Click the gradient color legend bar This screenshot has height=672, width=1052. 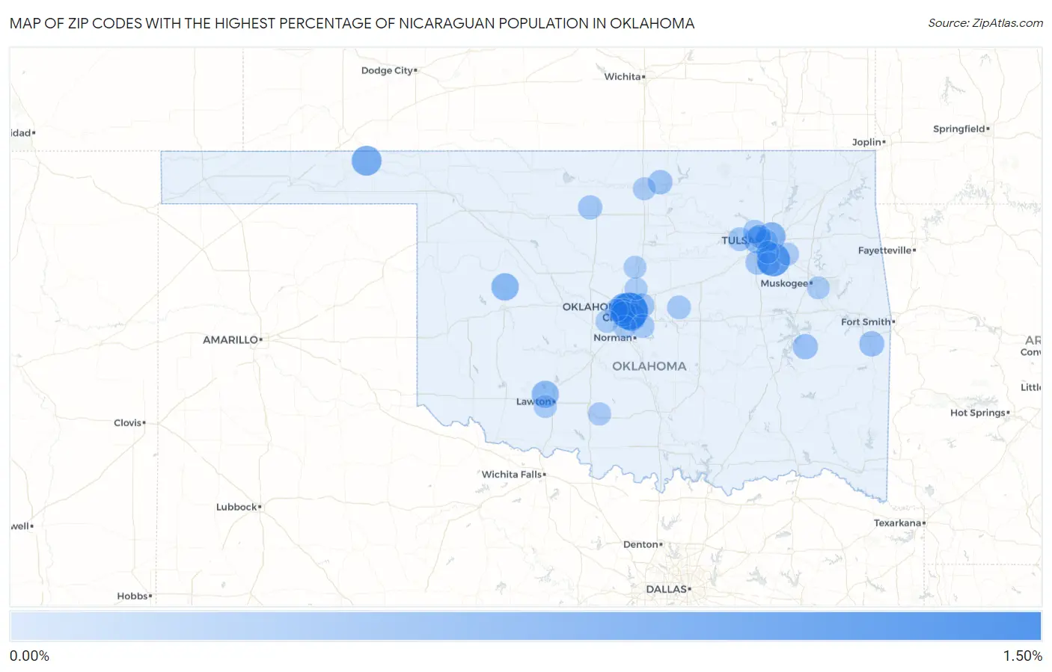pyautogui.click(x=525, y=626)
